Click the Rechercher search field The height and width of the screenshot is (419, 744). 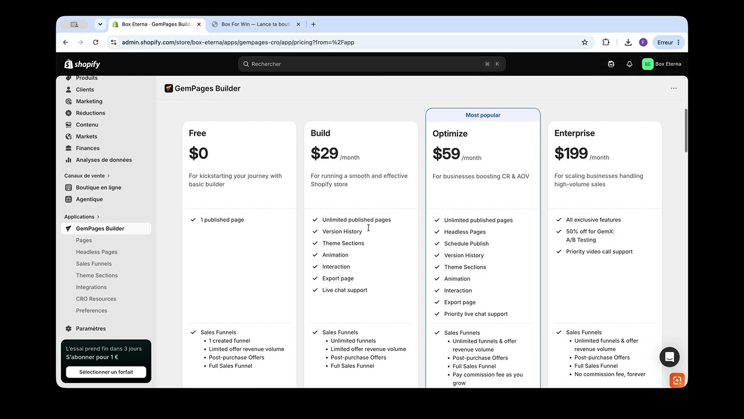[372, 64]
